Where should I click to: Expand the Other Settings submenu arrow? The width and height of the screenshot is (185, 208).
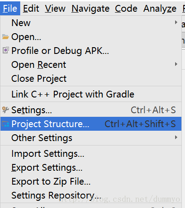click(x=176, y=137)
